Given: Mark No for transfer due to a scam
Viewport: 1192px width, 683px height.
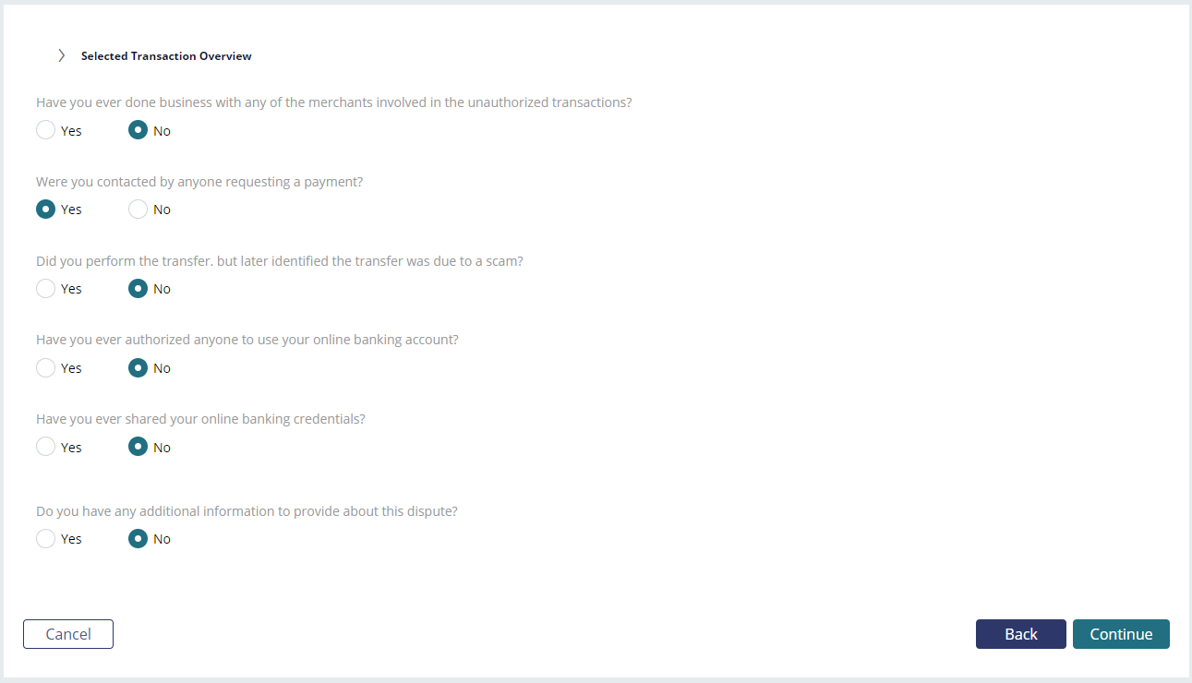Looking at the screenshot, I should coord(138,289).
